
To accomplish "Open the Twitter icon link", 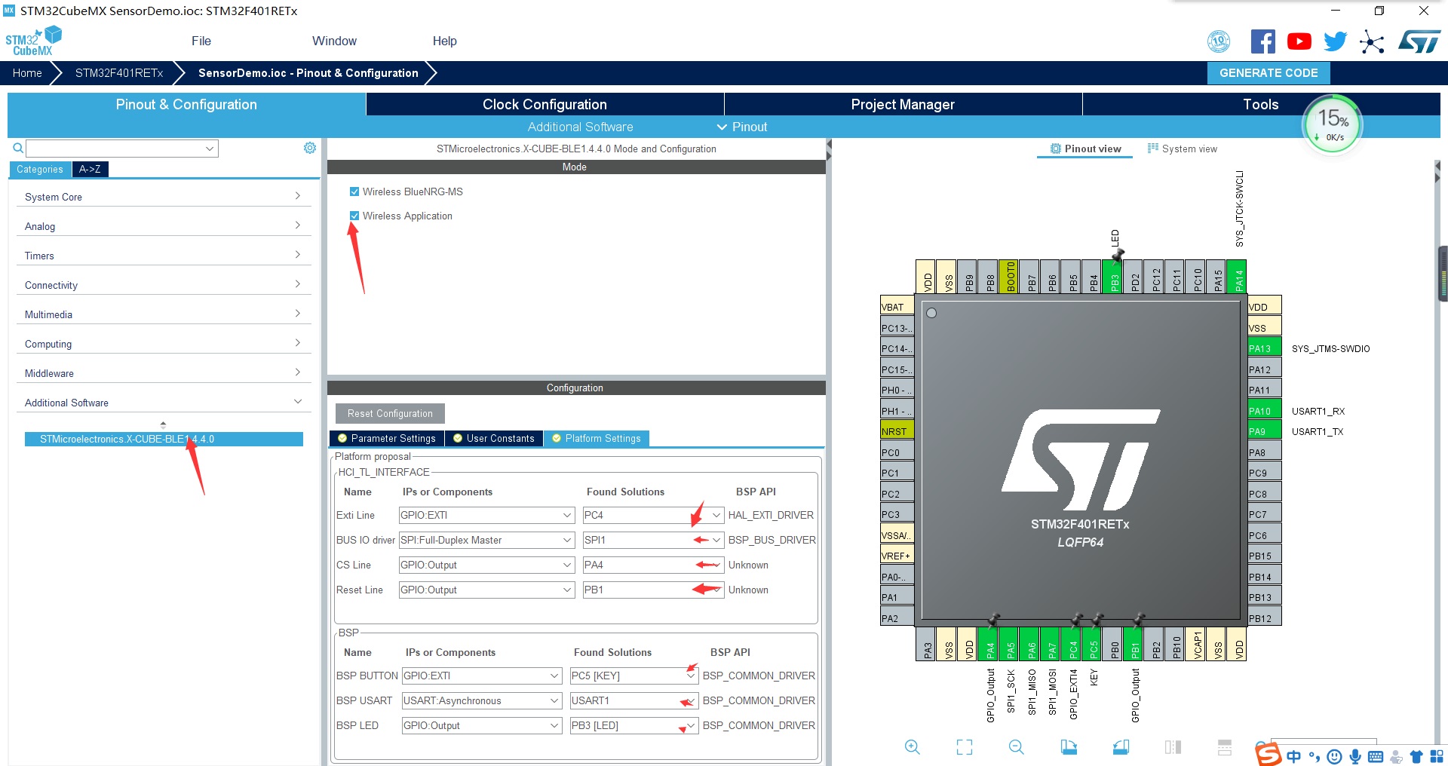I will (x=1335, y=41).
